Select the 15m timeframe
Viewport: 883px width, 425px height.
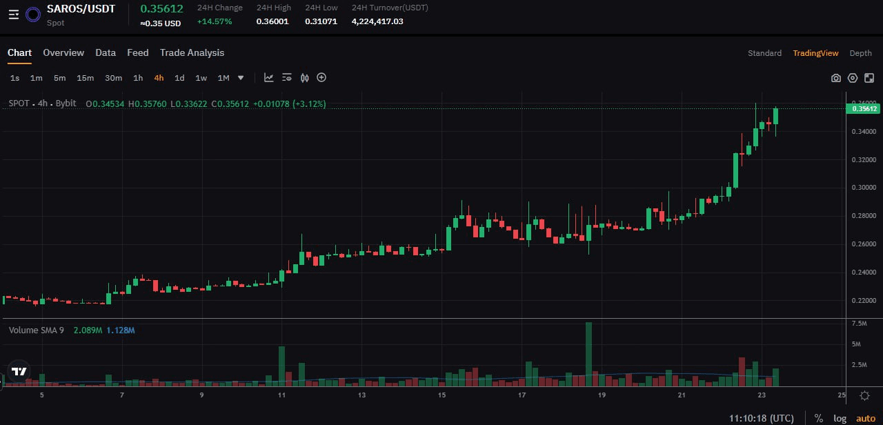click(x=85, y=78)
